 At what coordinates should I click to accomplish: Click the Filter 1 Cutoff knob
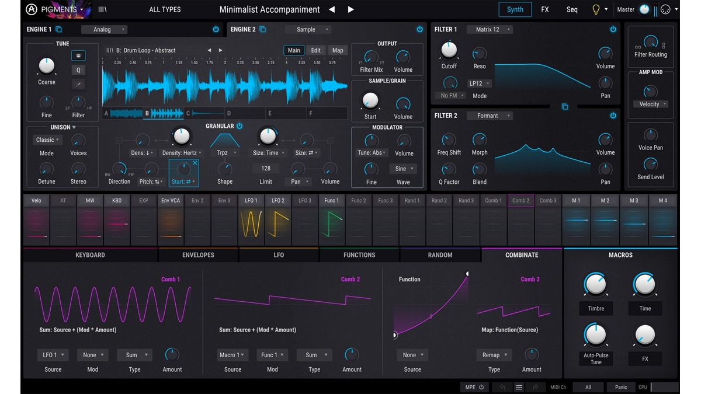pyautogui.click(x=449, y=51)
